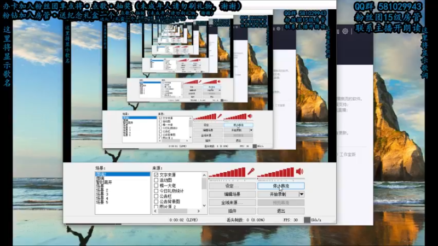
Task: Click gear icon in dark window behind OBS, outside preview
Action: (345, 31)
